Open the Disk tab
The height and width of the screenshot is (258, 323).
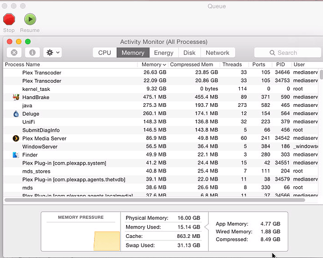[189, 53]
